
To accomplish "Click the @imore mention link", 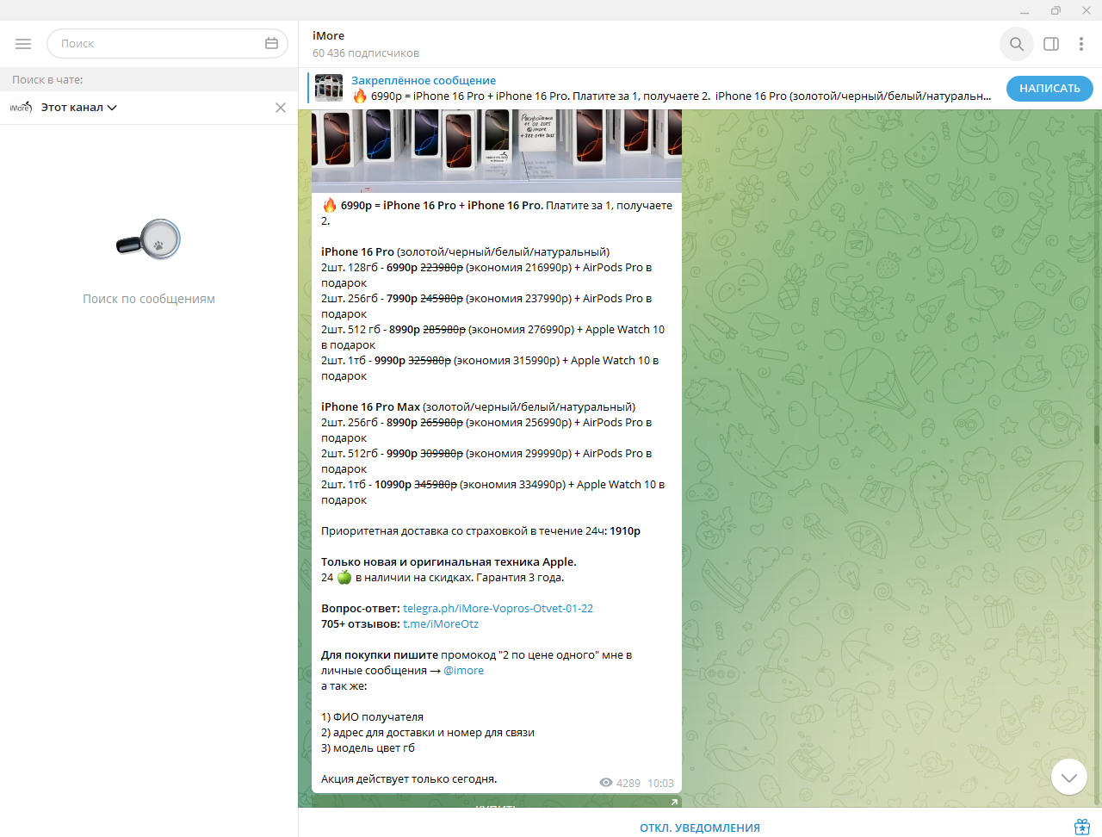I will point(463,671).
